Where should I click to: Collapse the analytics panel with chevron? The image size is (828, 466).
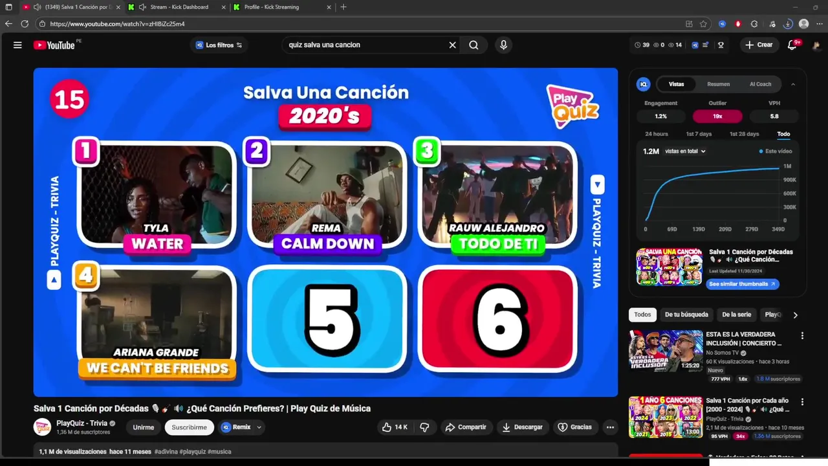point(793,84)
